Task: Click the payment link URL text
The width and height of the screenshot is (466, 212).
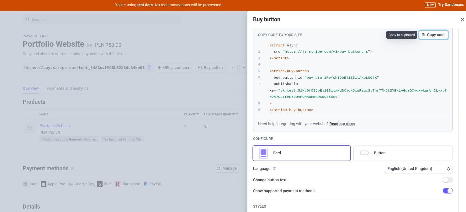Action: [x=84, y=68]
